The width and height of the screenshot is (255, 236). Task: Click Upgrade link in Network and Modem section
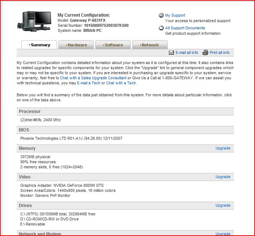click(223, 234)
